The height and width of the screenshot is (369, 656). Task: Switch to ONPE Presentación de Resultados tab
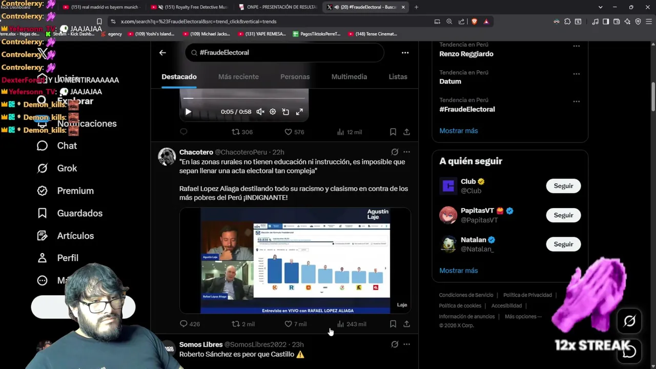278,7
